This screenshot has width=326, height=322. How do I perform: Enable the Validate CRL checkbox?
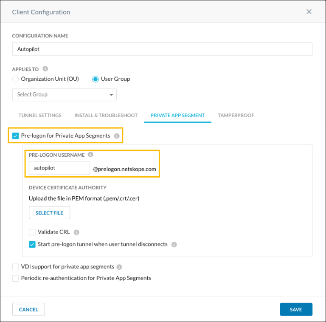click(32, 232)
